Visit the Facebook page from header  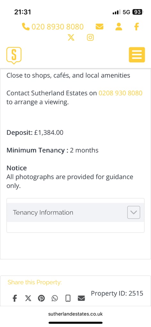point(136,27)
